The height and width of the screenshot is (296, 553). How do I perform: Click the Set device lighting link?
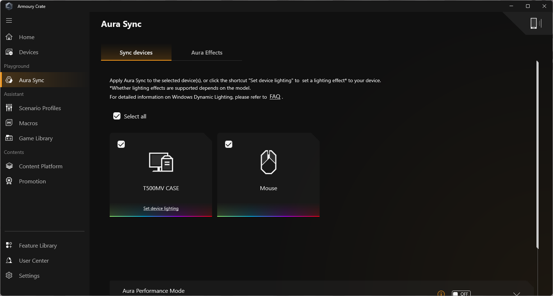pyautogui.click(x=161, y=208)
